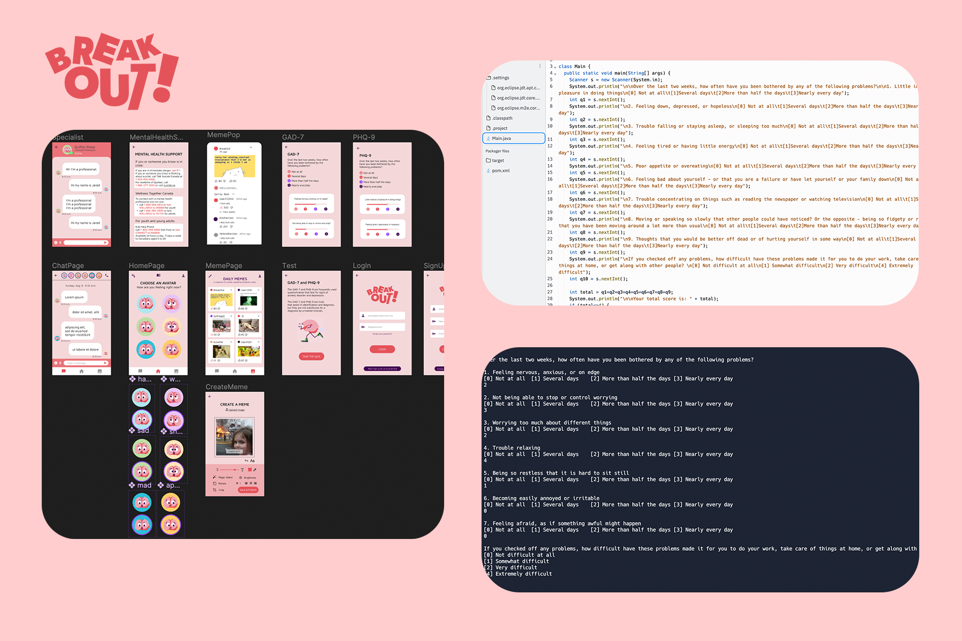Select the Crop tool in CreateMeme

pyautogui.click(x=215, y=490)
